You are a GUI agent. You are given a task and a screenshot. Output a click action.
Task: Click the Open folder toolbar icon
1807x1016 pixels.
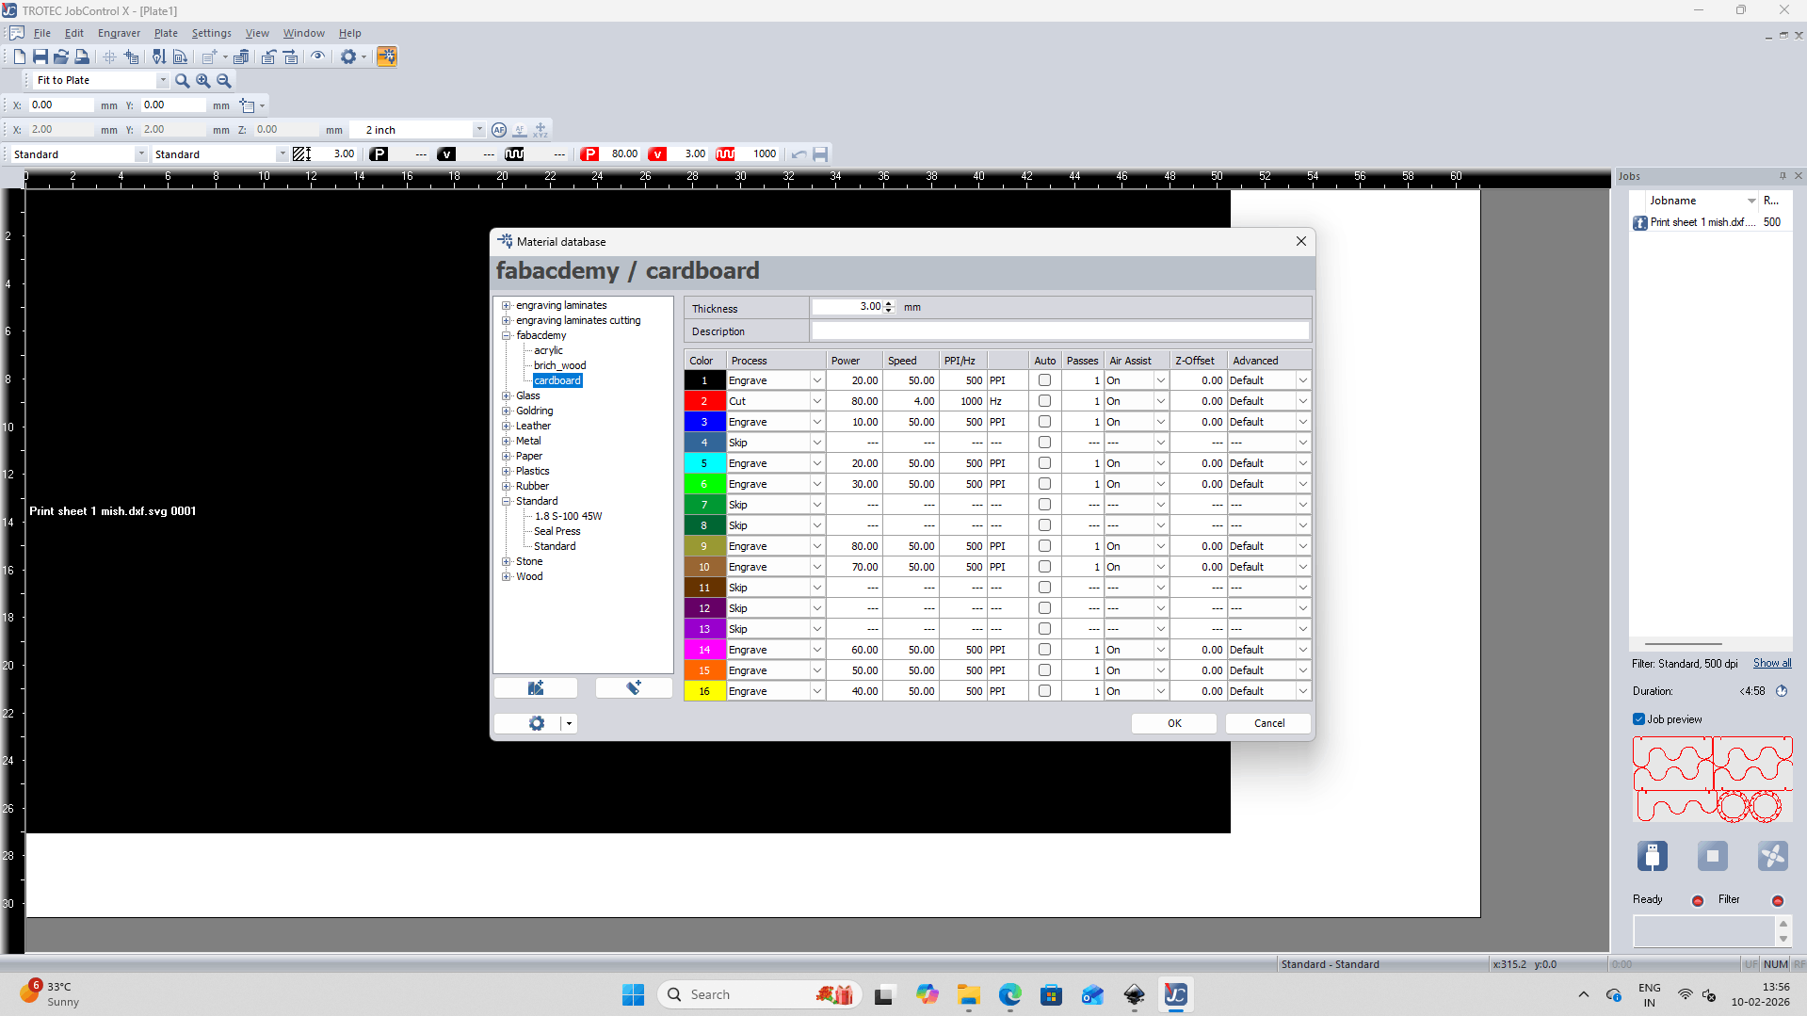(61, 56)
